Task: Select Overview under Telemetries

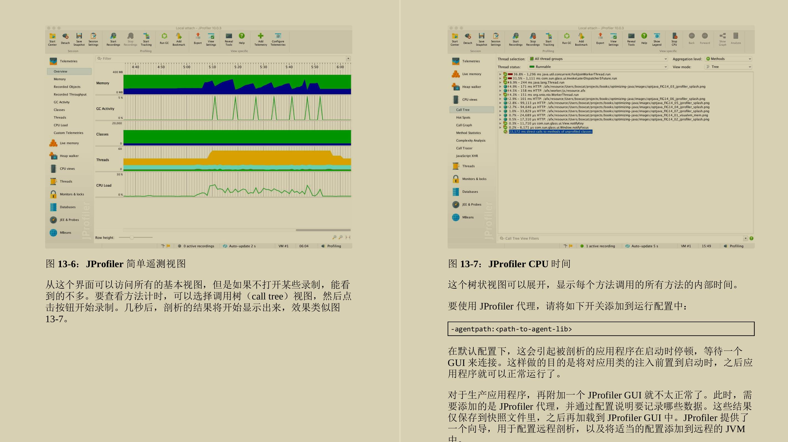Action: tap(70, 71)
